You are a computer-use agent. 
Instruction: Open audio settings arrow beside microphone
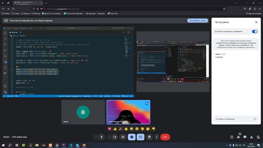pos(96,137)
